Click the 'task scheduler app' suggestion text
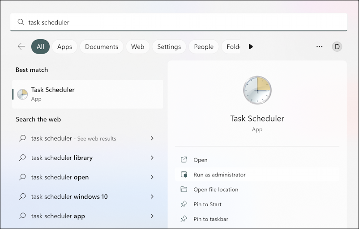Image resolution: width=359 pixels, height=229 pixels. tap(58, 216)
